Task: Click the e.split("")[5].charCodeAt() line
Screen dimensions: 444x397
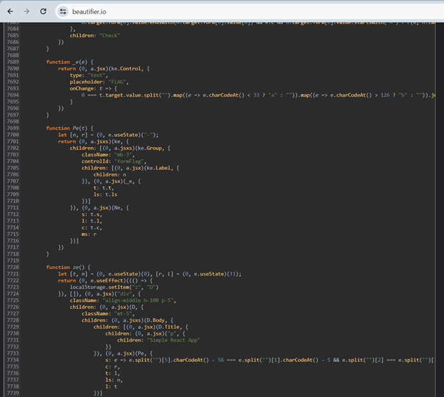Action: click(x=270, y=360)
